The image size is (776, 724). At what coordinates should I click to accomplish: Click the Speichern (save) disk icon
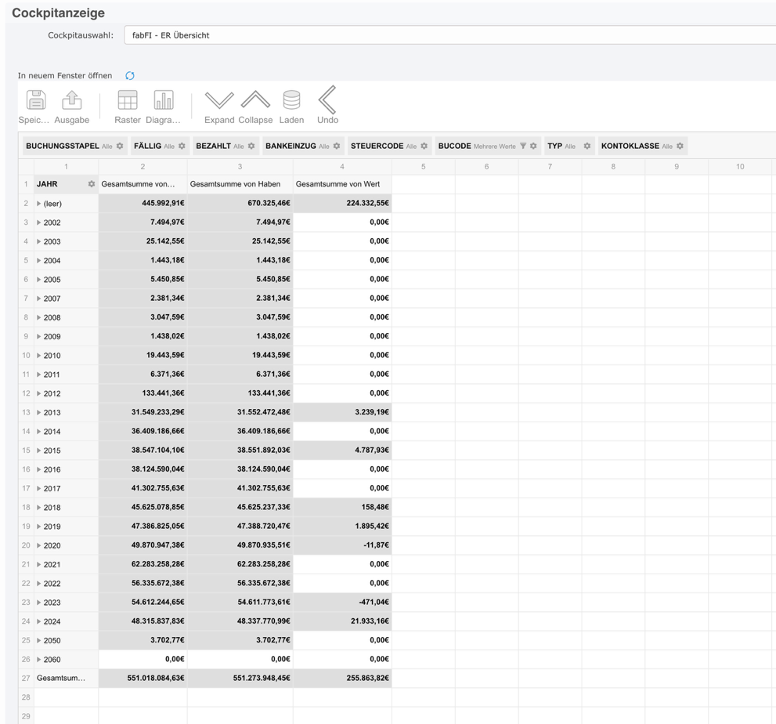(x=36, y=100)
